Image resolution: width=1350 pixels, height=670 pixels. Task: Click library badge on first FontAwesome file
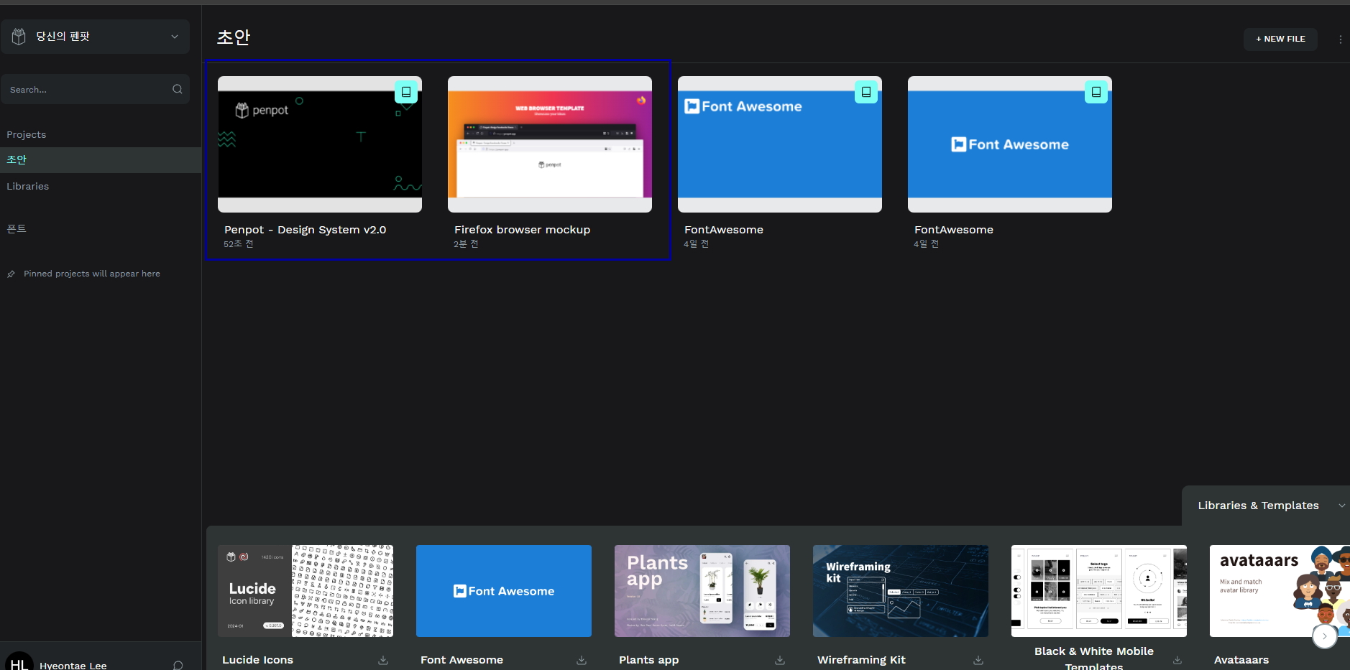click(x=866, y=92)
